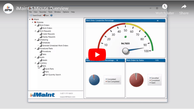Screen dimensions: 194x109
Task: Click the iMaint logo in footer
Action: click(42, 95)
